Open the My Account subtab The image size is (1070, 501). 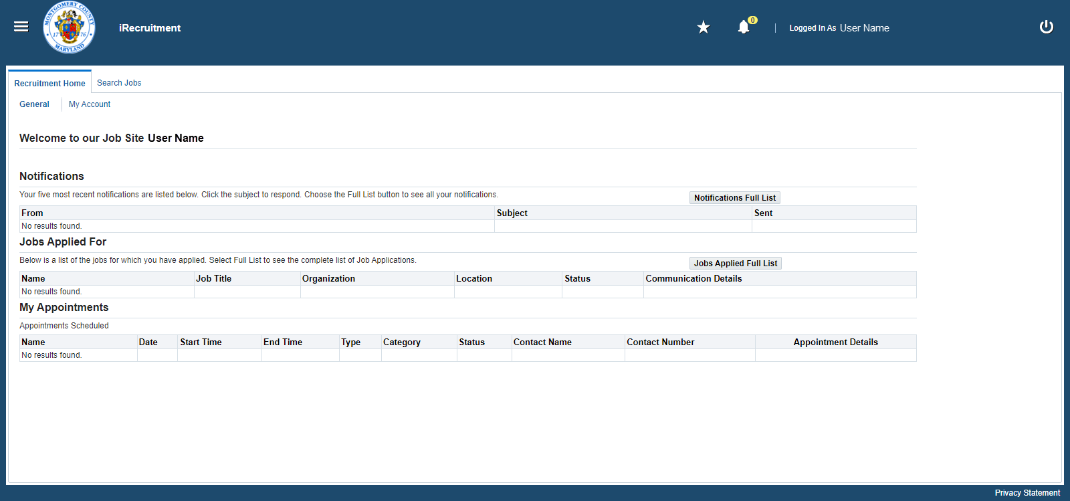point(90,104)
